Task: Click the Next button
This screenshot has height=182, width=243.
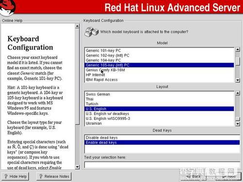Action: 229,176
